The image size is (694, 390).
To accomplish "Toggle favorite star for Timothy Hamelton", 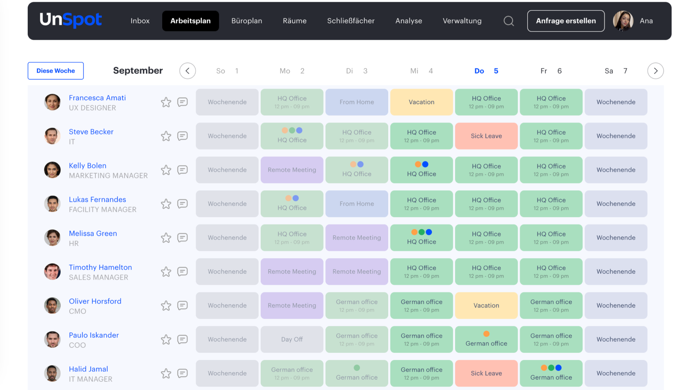I will point(166,272).
